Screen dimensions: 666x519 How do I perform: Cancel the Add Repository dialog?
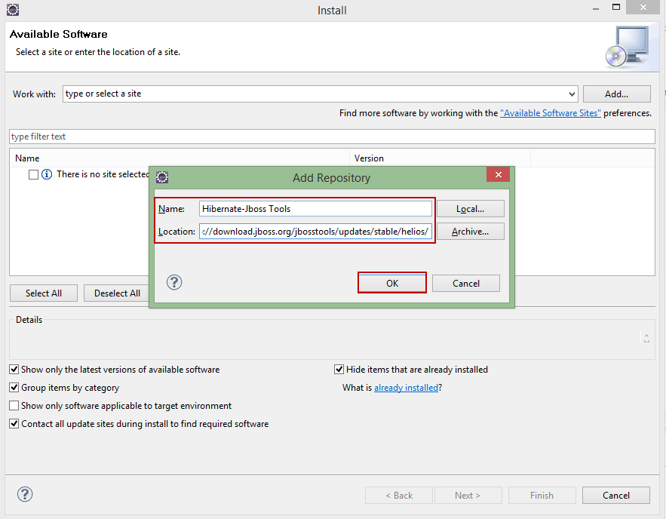[x=465, y=282]
